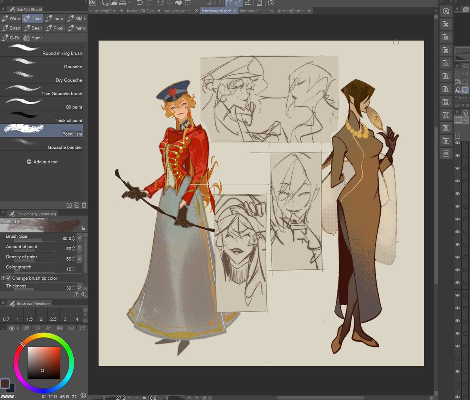Click the play arrow beside HSV values
This screenshot has height=400, width=470.
(83, 396)
